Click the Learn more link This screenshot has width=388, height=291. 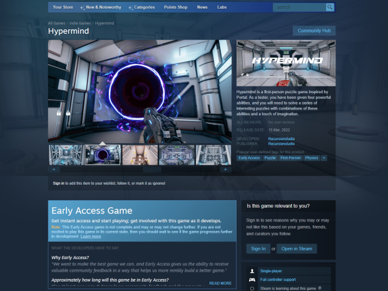tap(91, 237)
